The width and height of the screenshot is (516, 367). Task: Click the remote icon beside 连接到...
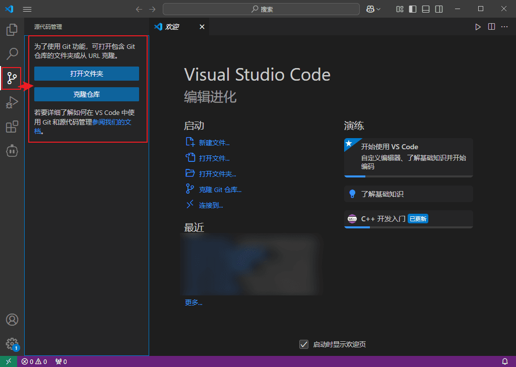(190, 204)
